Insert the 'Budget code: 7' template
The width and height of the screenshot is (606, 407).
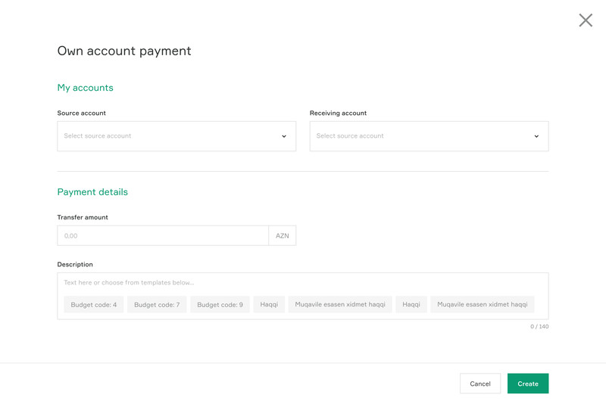click(x=157, y=305)
